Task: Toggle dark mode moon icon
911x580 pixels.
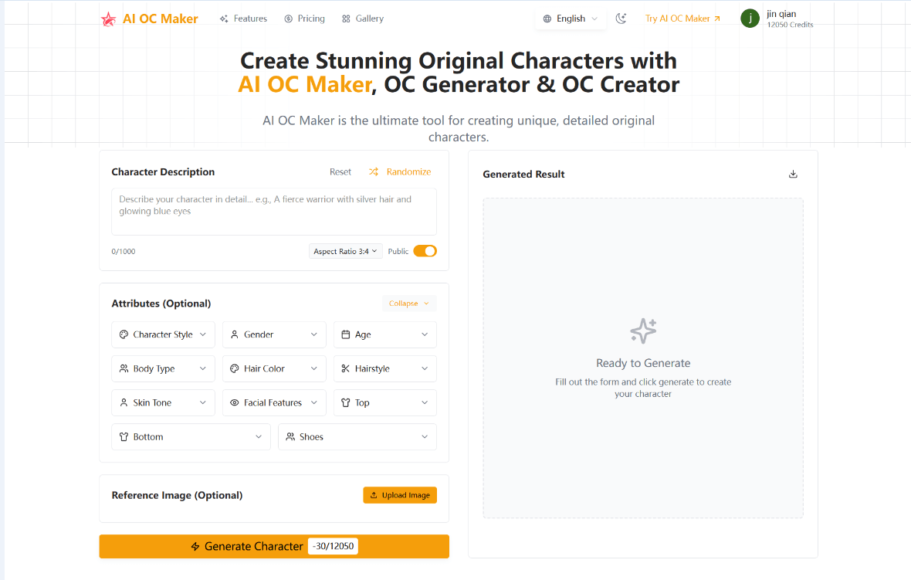Action: point(621,19)
